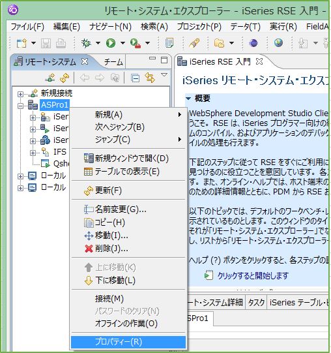Open the ジャンプ(C) submenu
This screenshot has width=331, height=353.
[128, 140]
